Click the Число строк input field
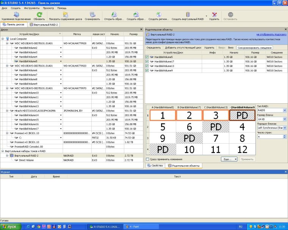The height and width of the screenshot is (230, 288). pos(270,137)
